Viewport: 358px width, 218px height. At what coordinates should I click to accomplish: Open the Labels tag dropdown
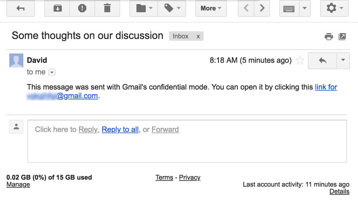(x=172, y=8)
